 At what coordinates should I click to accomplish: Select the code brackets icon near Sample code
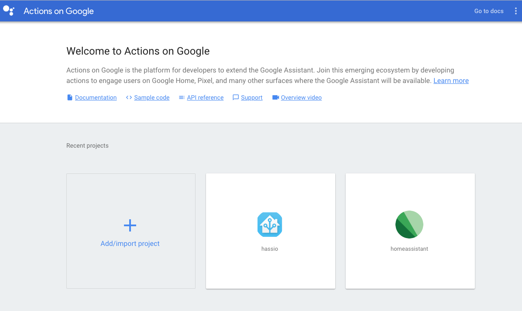129,97
